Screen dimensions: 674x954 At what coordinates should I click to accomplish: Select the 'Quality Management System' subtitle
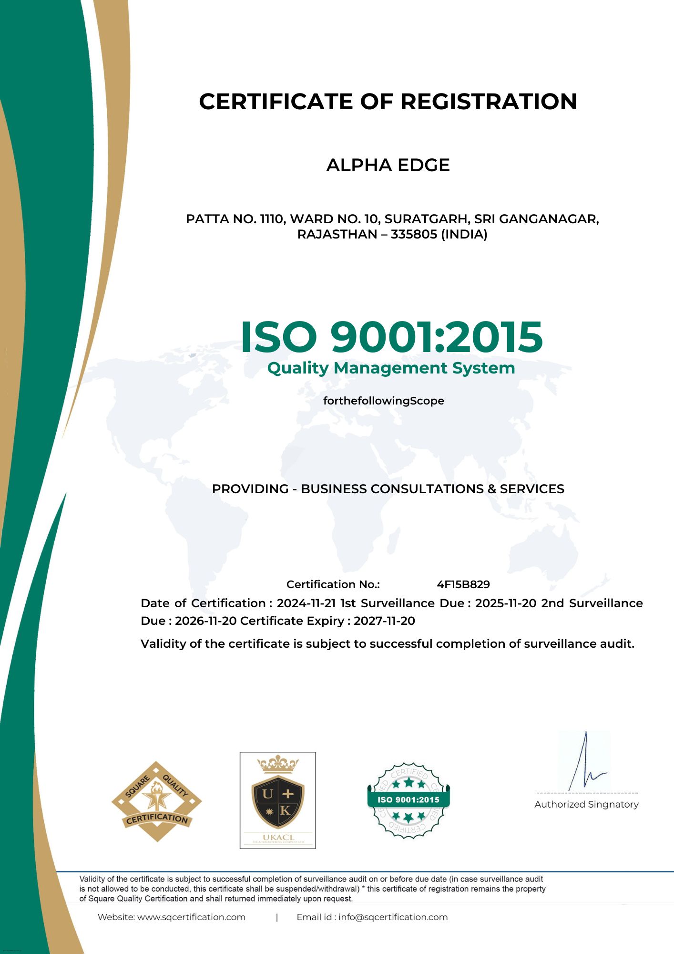pos(391,368)
